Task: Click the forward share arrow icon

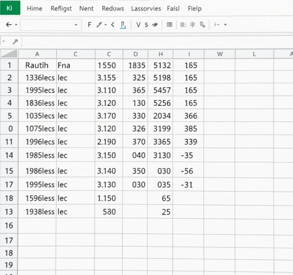Action: (155, 25)
